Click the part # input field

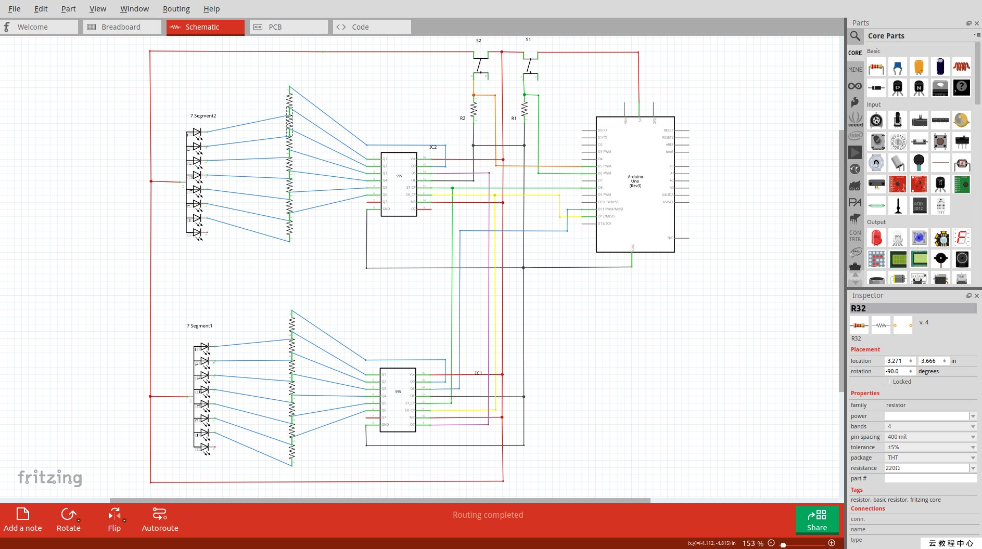[x=930, y=478]
